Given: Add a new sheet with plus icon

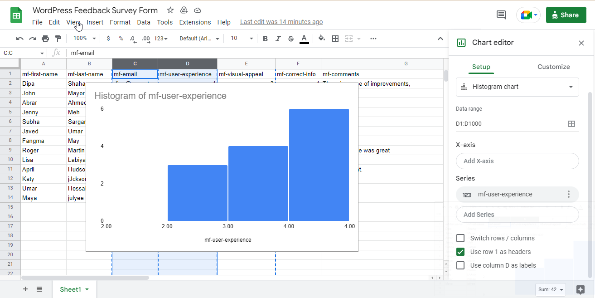Looking at the screenshot, I should coord(25,289).
